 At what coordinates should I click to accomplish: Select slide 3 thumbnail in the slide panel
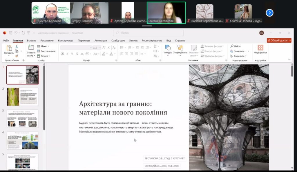[23, 118]
